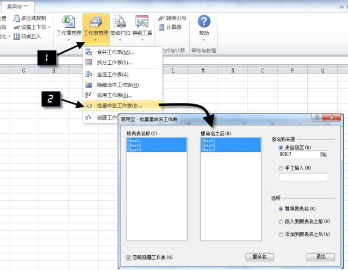Screen dimensions: 348x271
Task: Choose 批量命名工作表(B)... from the menu
Action: (123, 106)
